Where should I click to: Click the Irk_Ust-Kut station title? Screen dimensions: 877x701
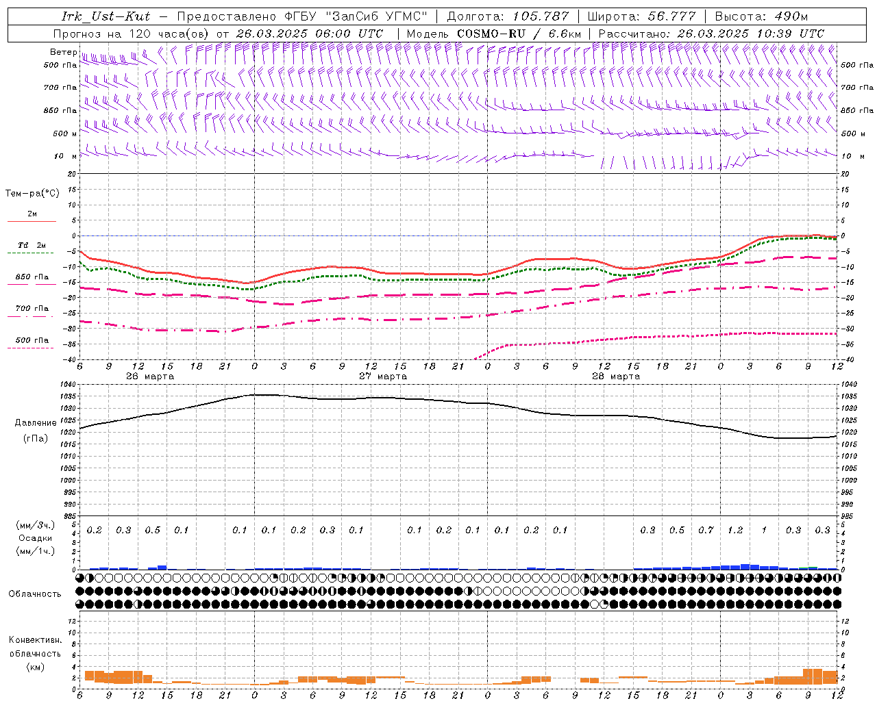point(106,16)
